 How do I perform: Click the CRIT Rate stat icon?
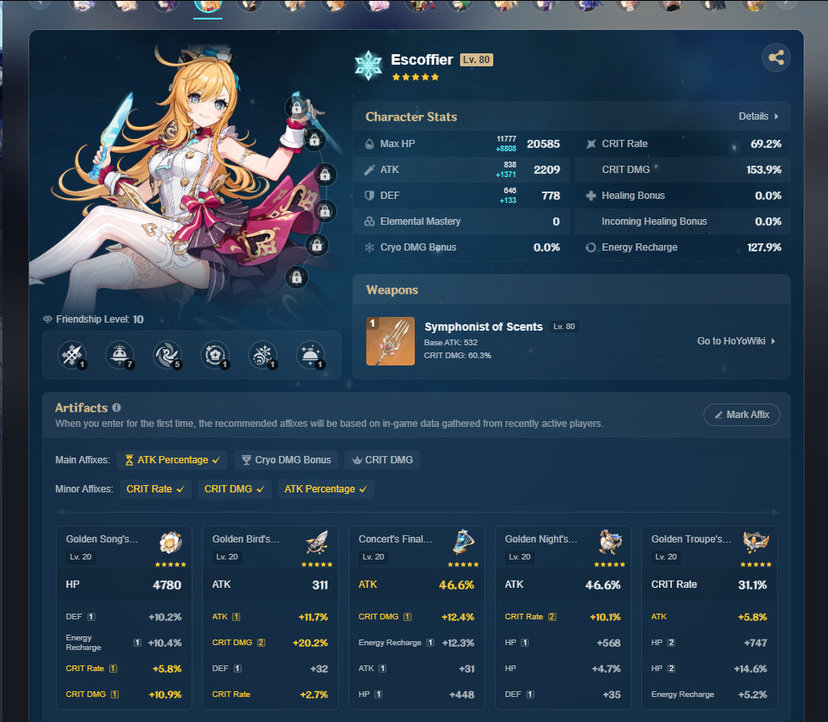(x=591, y=144)
